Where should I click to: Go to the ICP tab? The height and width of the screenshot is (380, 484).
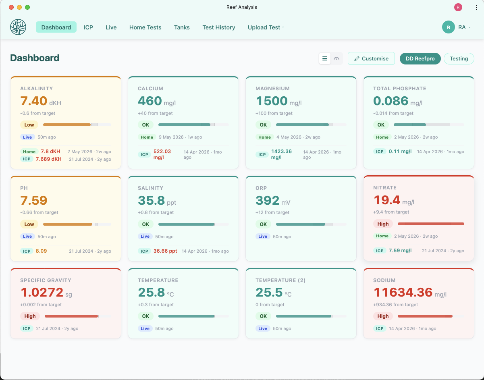pos(88,27)
